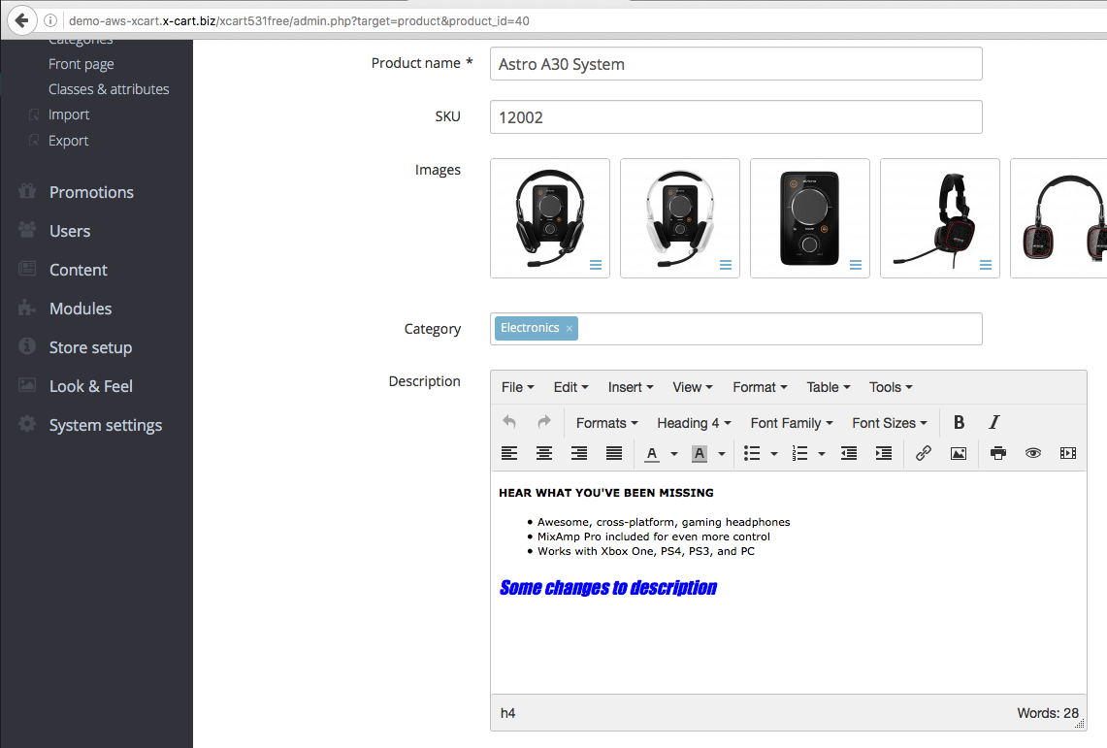
Task: Expand bullet list style options arrow
Action: [x=774, y=454]
